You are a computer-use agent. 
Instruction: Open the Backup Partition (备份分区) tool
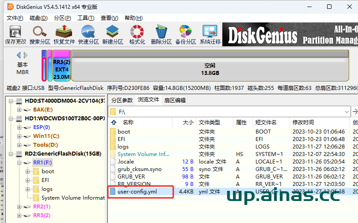click(185, 35)
